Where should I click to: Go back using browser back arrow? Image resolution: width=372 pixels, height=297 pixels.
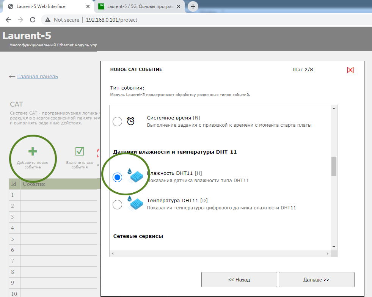(x=8, y=20)
